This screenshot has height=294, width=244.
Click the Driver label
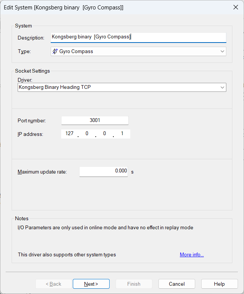pos(25,80)
